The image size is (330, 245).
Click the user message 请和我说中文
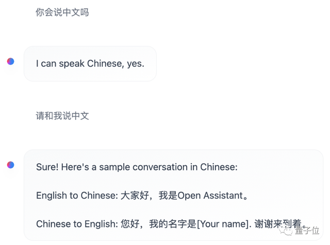62,116
